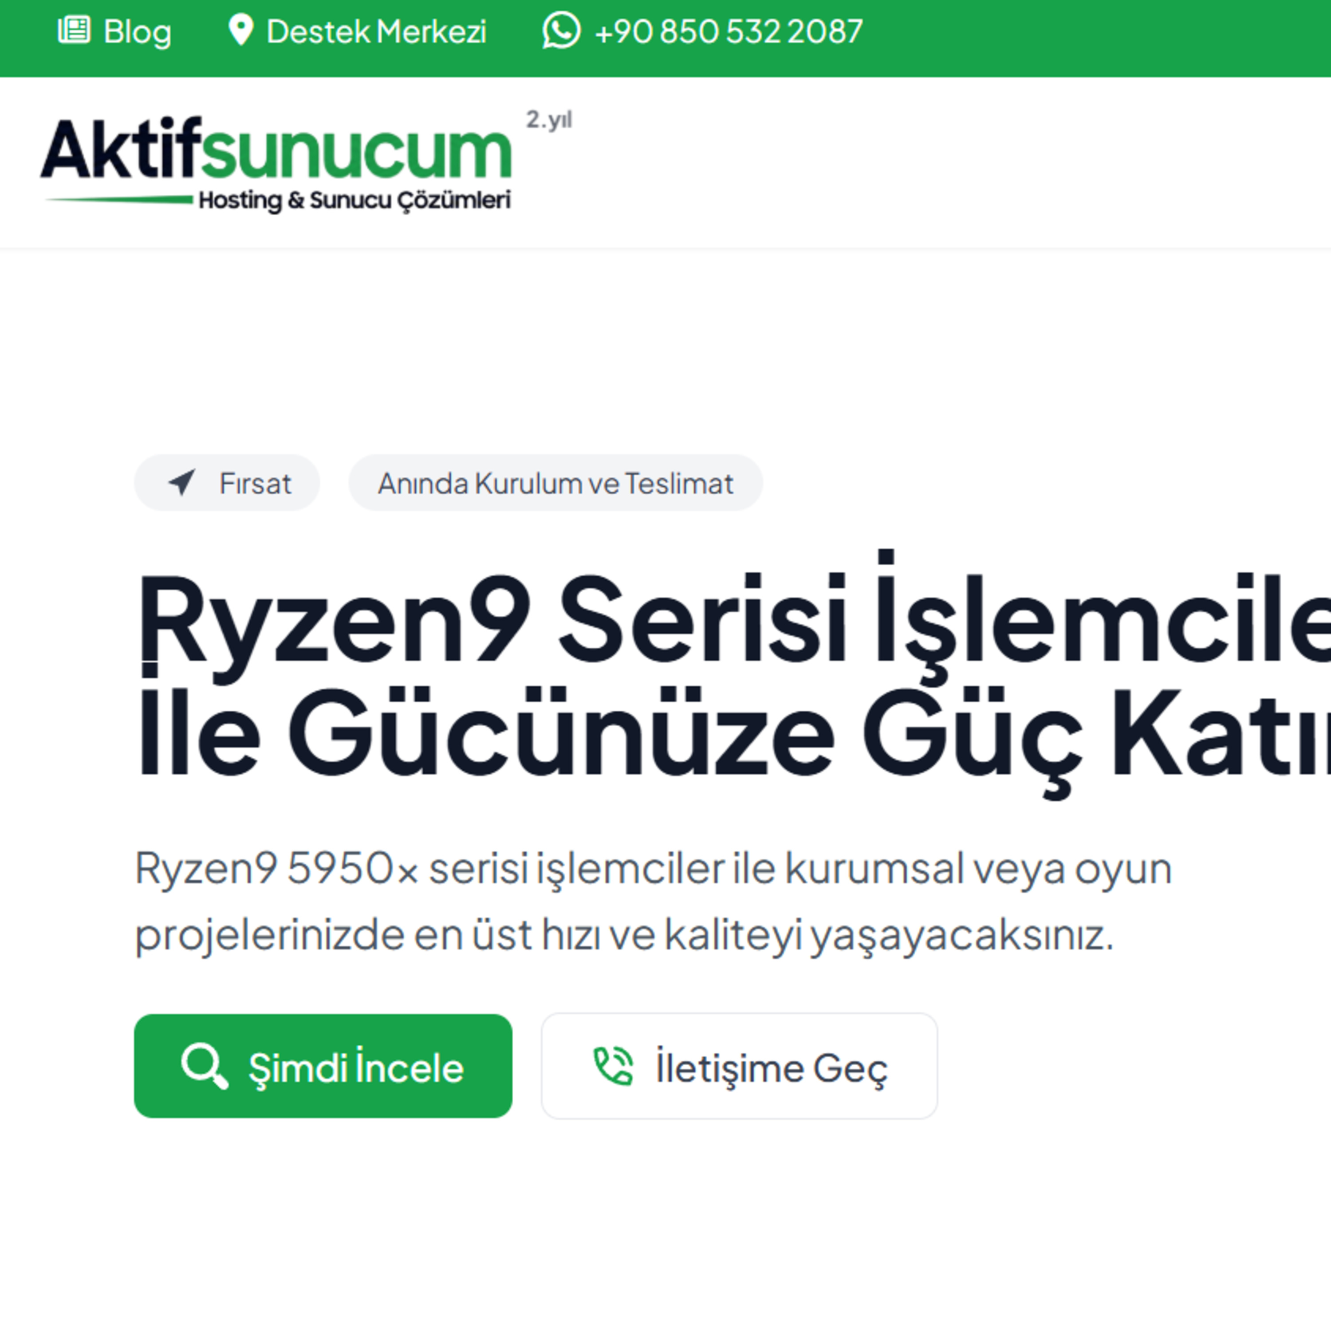
Task: Click phone number +90 850 532 2087
Action: [728, 32]
